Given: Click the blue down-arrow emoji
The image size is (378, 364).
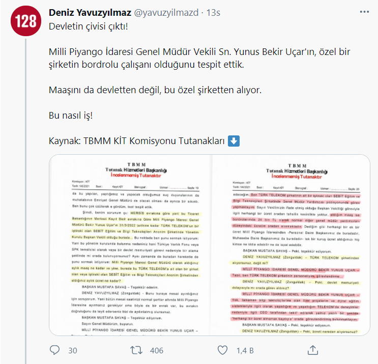Looking at the screenshot, I should click(234, 141).
